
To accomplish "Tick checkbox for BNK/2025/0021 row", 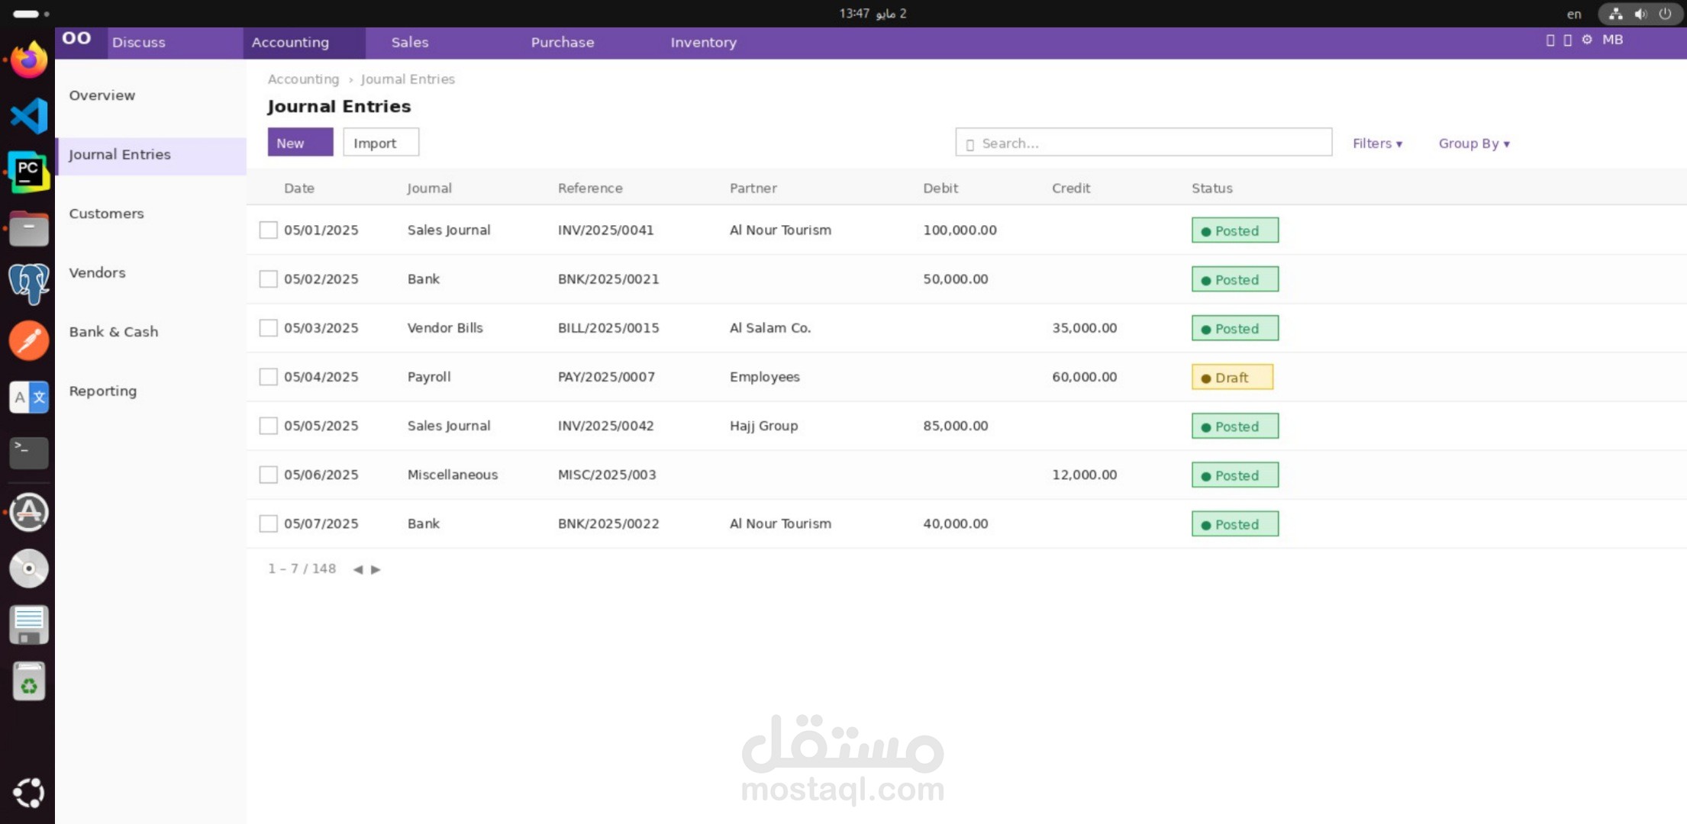I will coord(268,278).
